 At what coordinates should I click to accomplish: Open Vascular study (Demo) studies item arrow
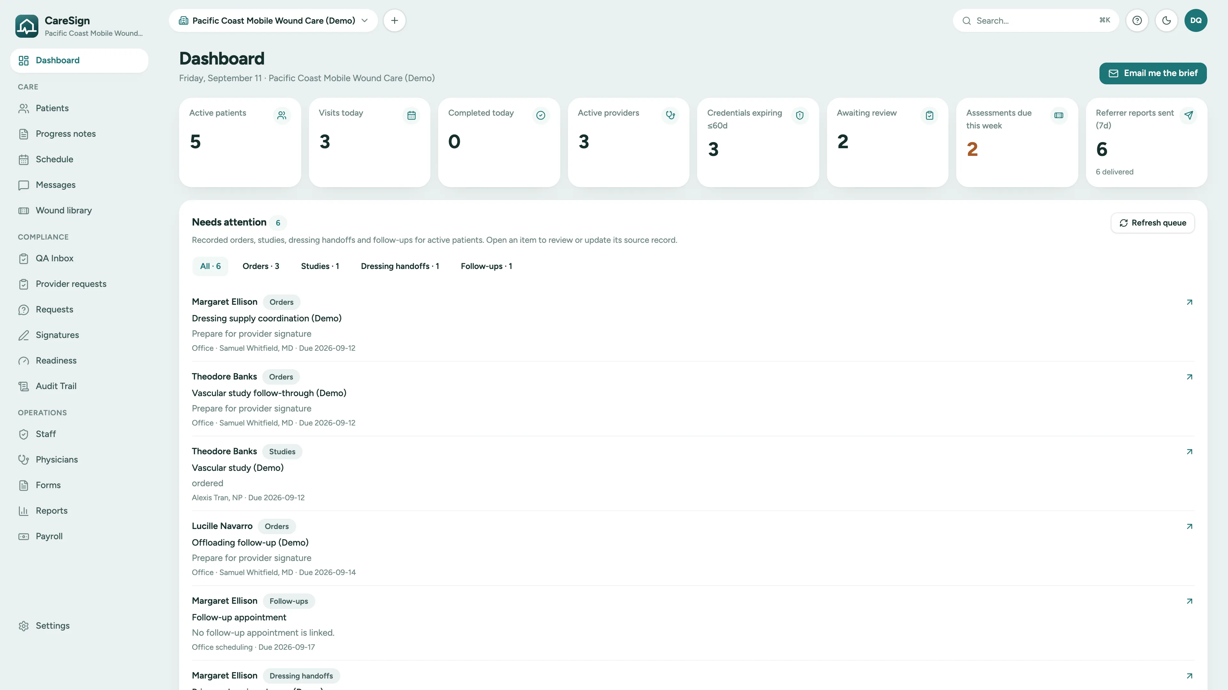pos(1189,452)
